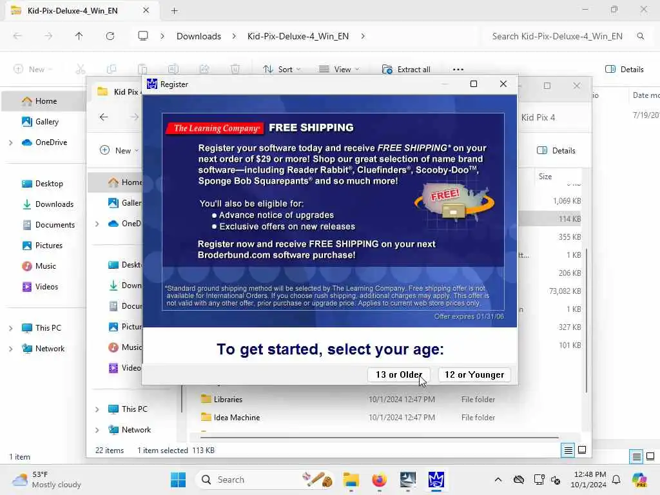Show hidden system tray icons
Image resolution: width=660 pixels, height=495 pixels.
coord(498,480)
